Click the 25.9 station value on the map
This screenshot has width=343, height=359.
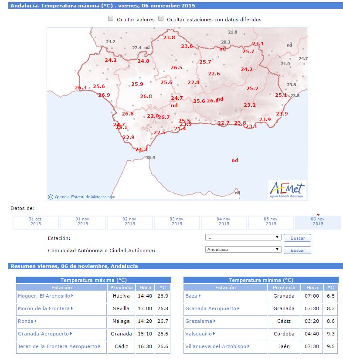[x=137, y=84]
